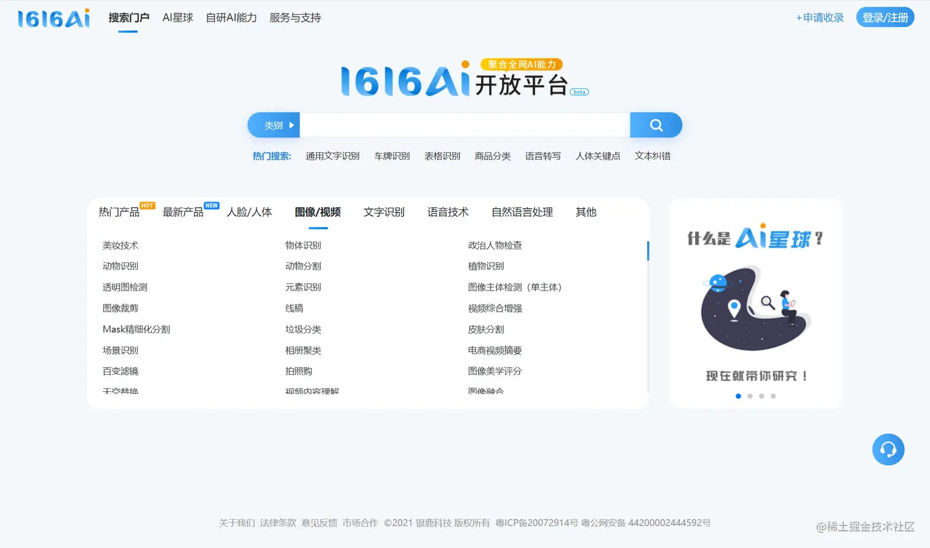Click the 法律条款 footer link

click(x=278, y=523)
